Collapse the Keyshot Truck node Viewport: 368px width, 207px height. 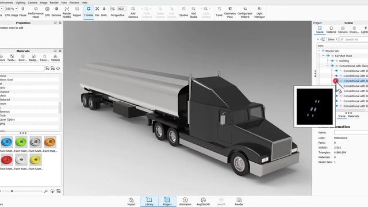tap(323, 56)
